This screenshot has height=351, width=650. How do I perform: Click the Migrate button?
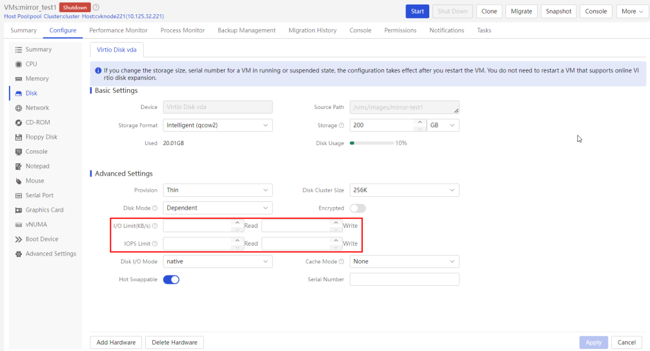tap(522, 11)
